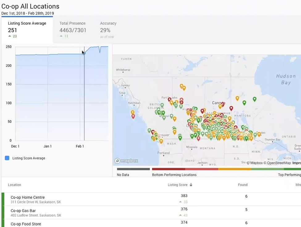Click the Listing Score Average legend label
Image resolution: width=301 pixels, height=227 pixels.
pos(29,158)
